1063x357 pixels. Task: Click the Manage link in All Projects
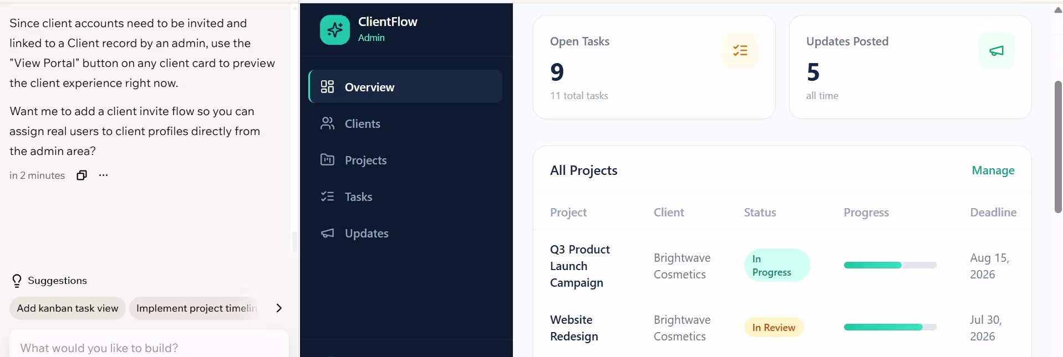tap(993, 170)
